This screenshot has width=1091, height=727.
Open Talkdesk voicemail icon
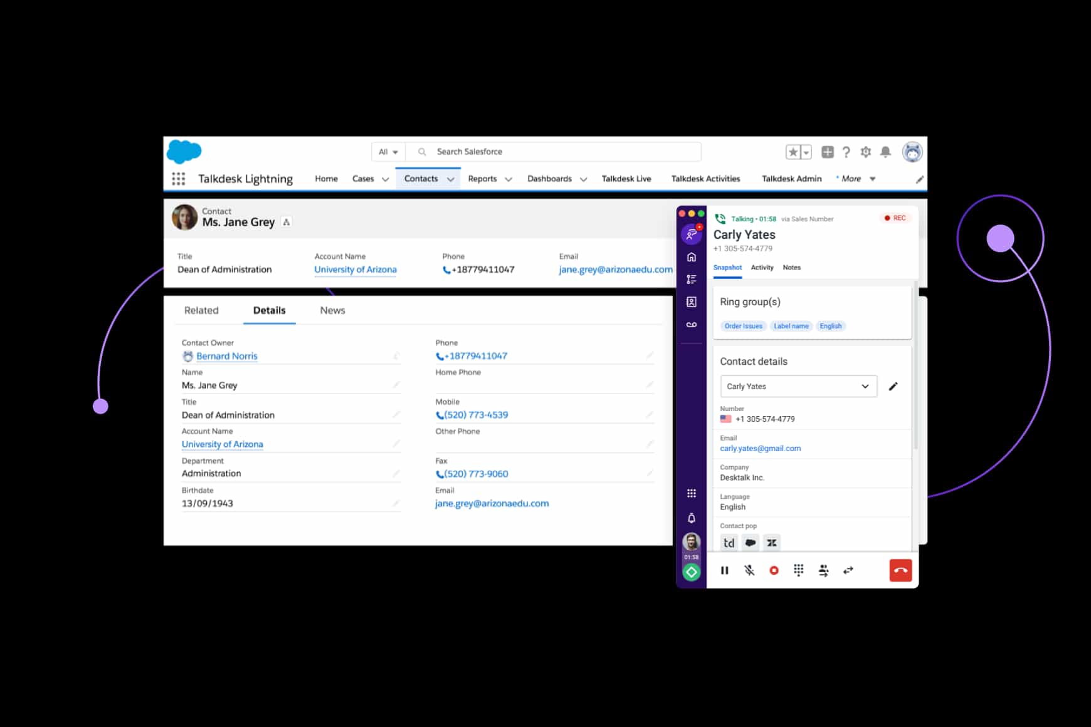[x=691, y=325]
